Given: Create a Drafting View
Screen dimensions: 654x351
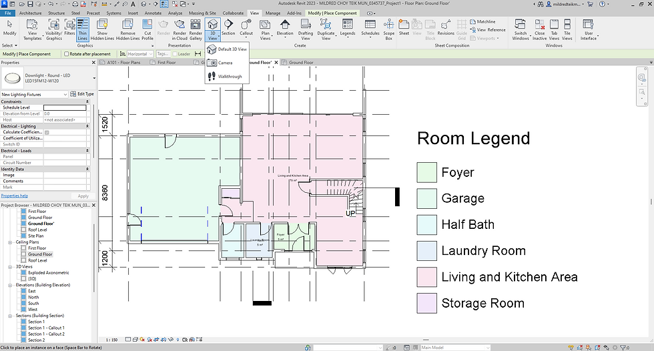Looking at the screenshot, I should [306, 29].
